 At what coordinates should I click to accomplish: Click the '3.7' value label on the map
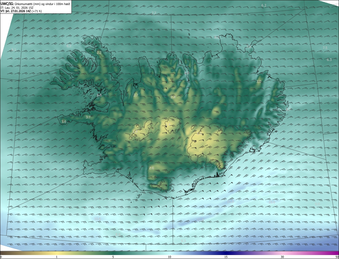[x=88, y=117]
